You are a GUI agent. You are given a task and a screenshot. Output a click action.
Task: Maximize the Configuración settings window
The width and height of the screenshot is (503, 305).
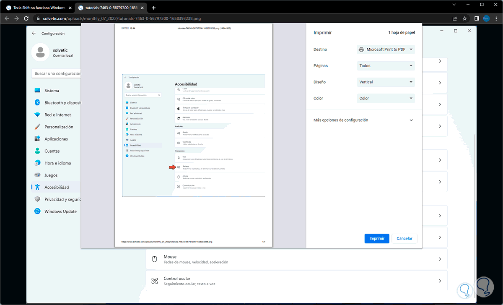(x=456, y=31)
